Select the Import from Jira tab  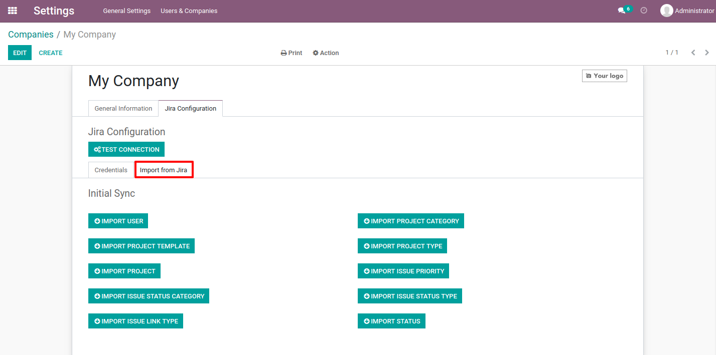(164, 170)
